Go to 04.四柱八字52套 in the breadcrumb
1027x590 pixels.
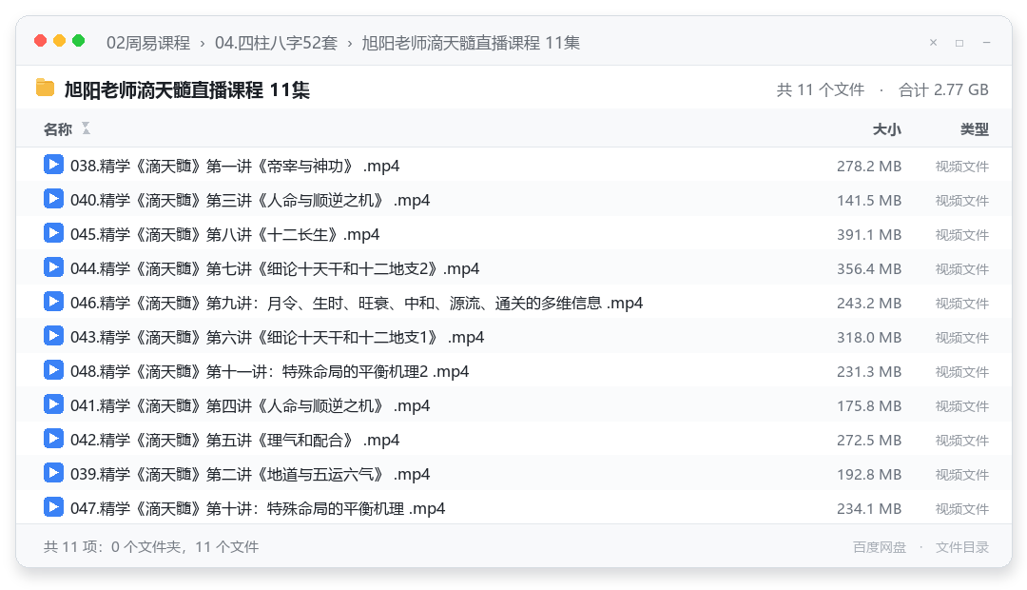point(276,43)
